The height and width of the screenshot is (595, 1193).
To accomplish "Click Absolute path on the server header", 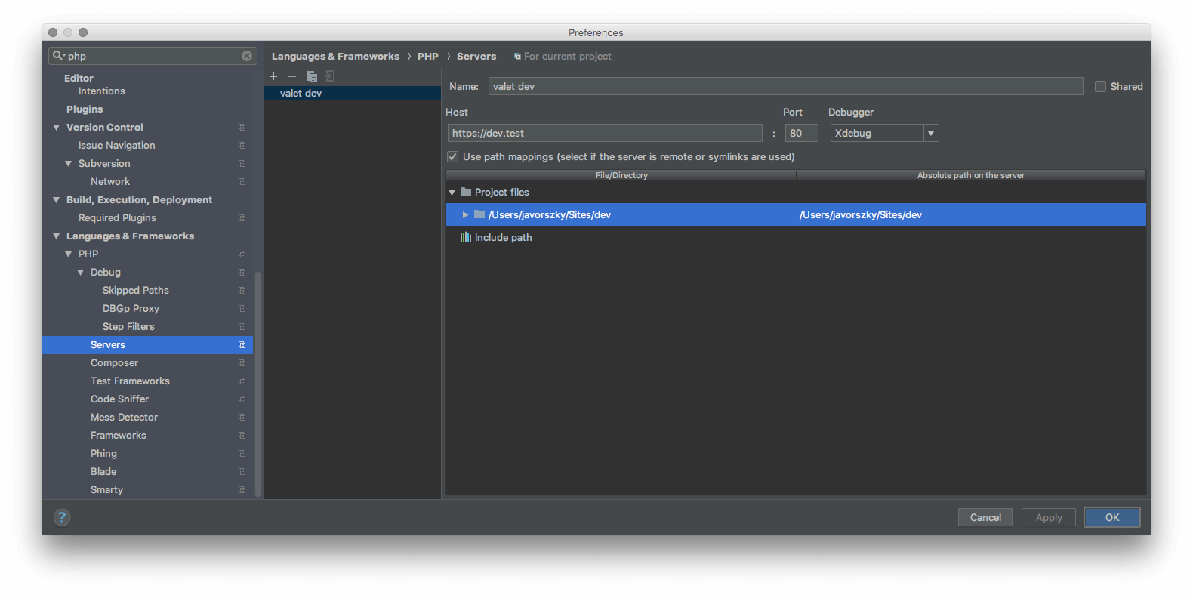I will click(971, 175).
